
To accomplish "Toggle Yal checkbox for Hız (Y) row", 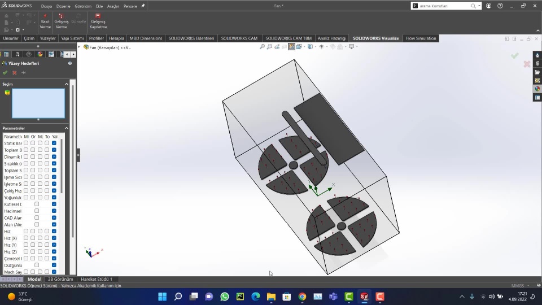I will (54, 245).
